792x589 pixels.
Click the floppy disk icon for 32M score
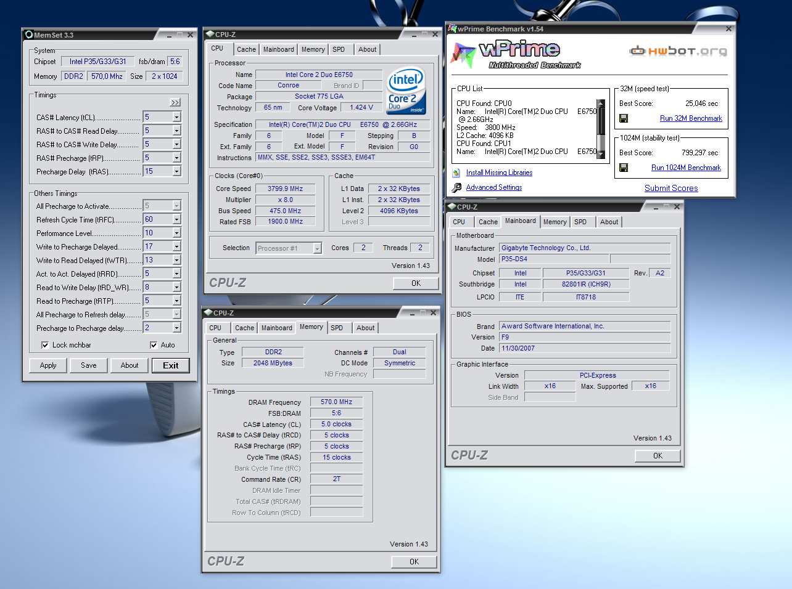point(624,118)
